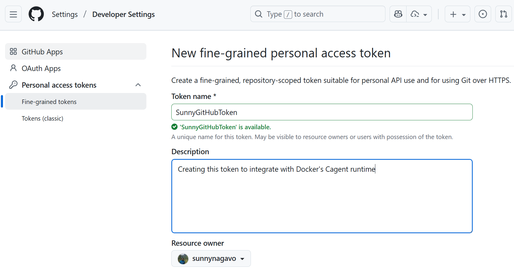View issues via circle-dot icon
Screen dimensions: 514x268
(483, 14)
